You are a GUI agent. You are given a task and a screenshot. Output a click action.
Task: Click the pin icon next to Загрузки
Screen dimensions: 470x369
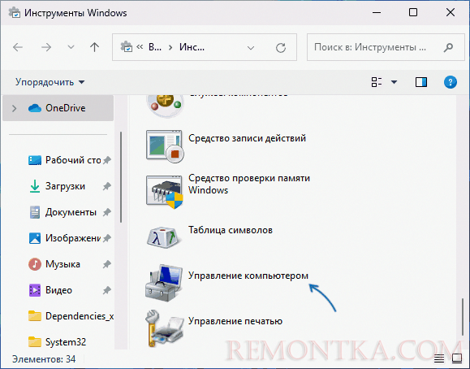(x=107, y=186)
